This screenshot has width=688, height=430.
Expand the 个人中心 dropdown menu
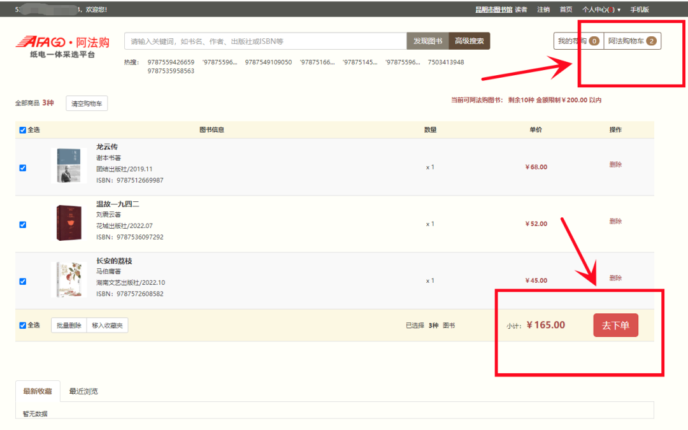coord(601,10)
